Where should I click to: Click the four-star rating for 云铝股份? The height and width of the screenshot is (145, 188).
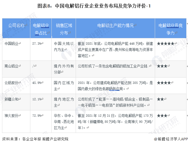click(164, 82)
